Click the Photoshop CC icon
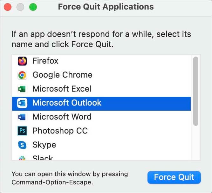This screenshot has height=193, width=212. pyautogui.click(x=22, y=131)
